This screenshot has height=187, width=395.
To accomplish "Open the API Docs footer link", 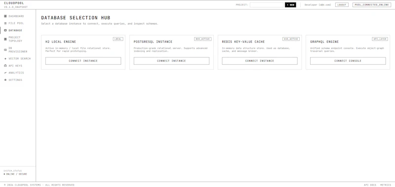I will pyautogui.click(x=370, y=185).
